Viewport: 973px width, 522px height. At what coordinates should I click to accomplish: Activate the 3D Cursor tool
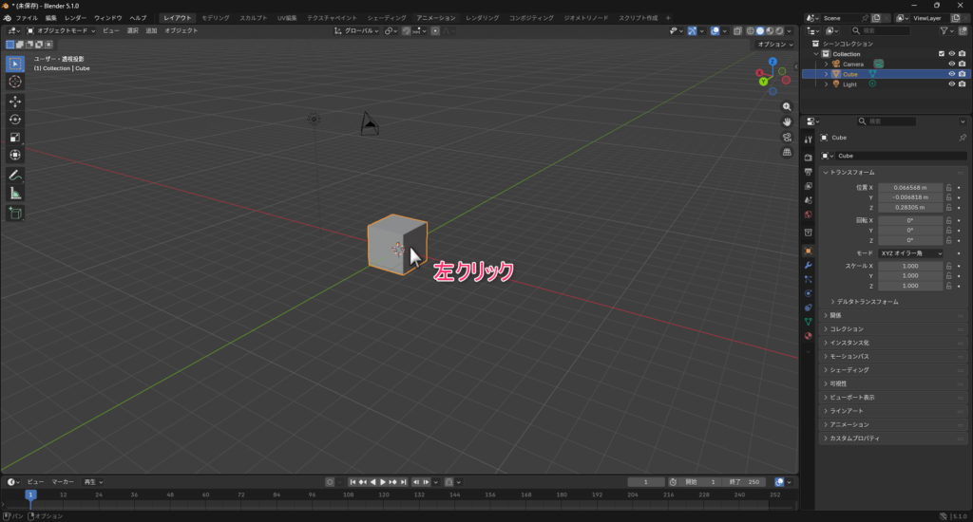coord(15,82)
